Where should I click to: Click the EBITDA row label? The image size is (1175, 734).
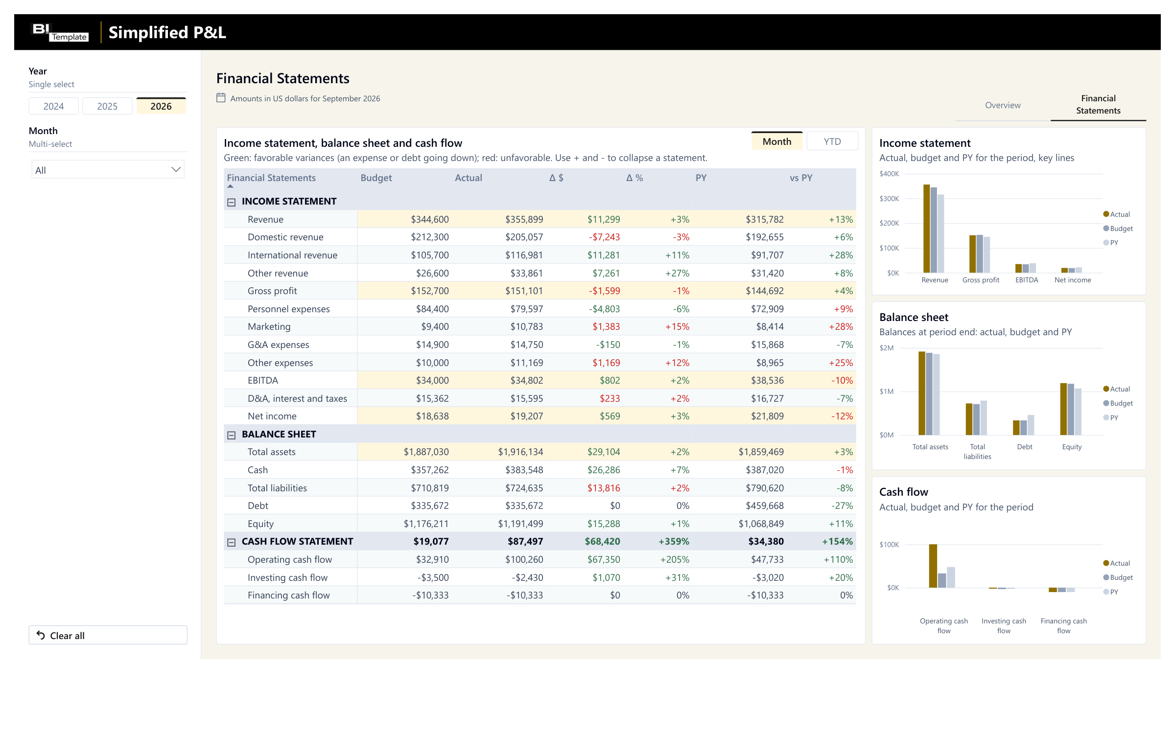click(x=263, y=380)
